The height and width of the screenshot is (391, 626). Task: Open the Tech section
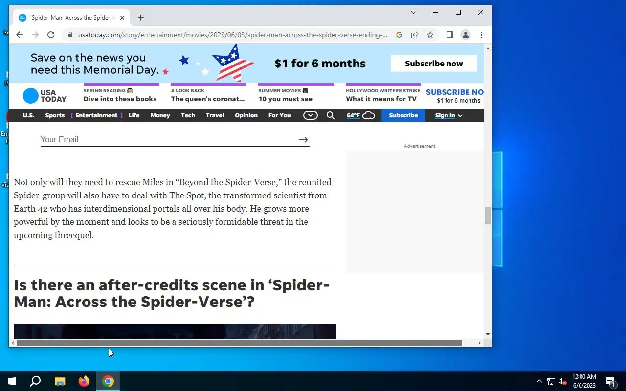(x=188, y=115)
